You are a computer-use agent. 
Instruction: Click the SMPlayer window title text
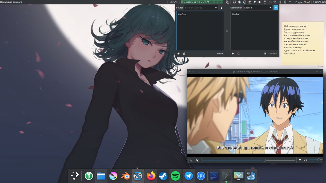point(255,72)
